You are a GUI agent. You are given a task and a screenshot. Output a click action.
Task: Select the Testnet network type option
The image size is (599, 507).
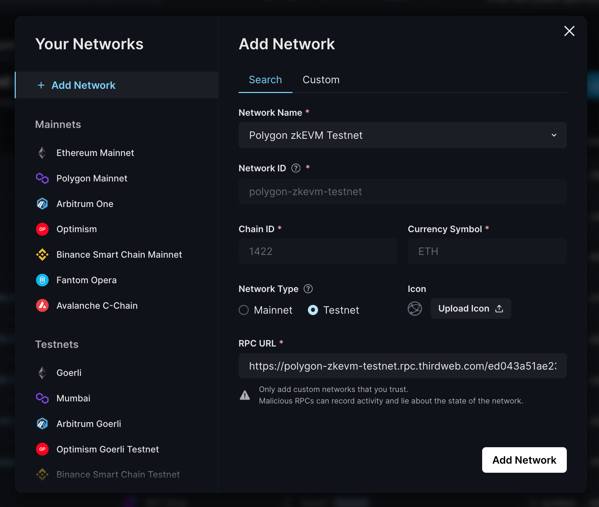click(x=312, y=310)
